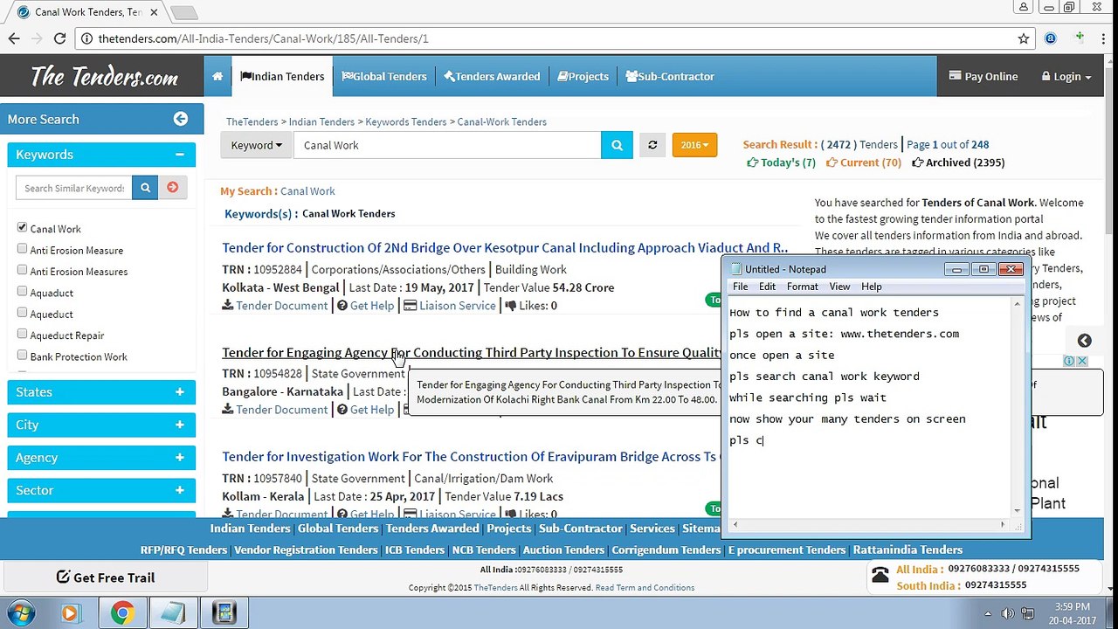Reset search with the refresh icon button
The width and height of the screenshot is (1118, 629).
[652, 145]
